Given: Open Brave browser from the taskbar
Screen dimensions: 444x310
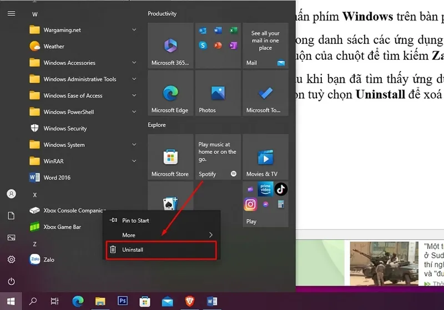Looking at the screenshot, I should pyautogui.click(x=190, y=301).
